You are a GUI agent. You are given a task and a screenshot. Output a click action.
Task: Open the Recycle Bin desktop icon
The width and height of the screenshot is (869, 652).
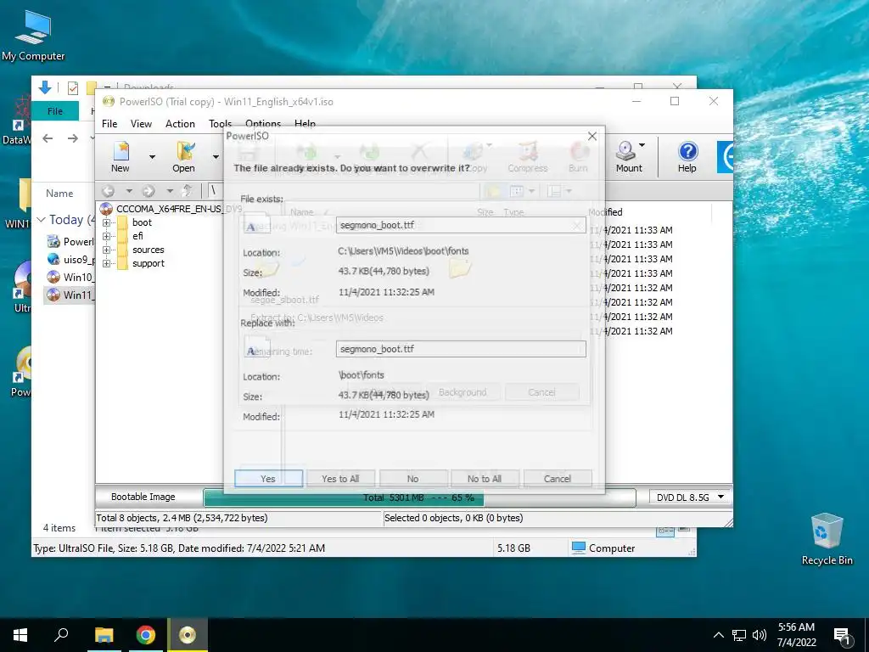[x=827, y=539]
